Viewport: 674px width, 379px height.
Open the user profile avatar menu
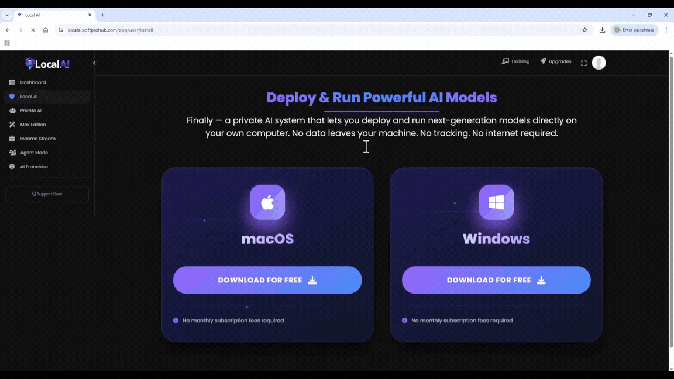point(599,63)
